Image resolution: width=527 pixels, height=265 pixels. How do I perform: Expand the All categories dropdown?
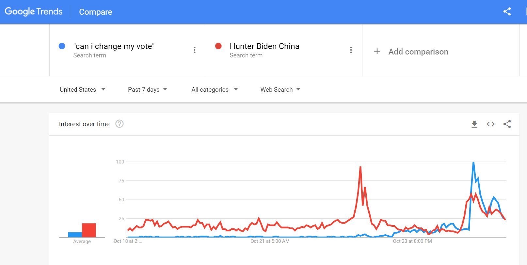tap(215, 89)
